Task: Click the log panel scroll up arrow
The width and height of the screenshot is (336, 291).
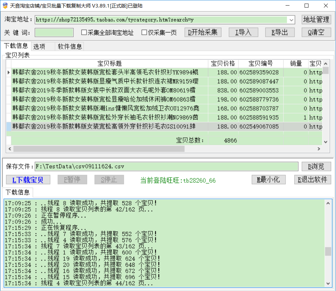Action: tap(328, 203)
